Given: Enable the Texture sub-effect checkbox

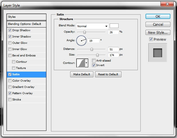Looking at the screenshot, I should (13, 68).
